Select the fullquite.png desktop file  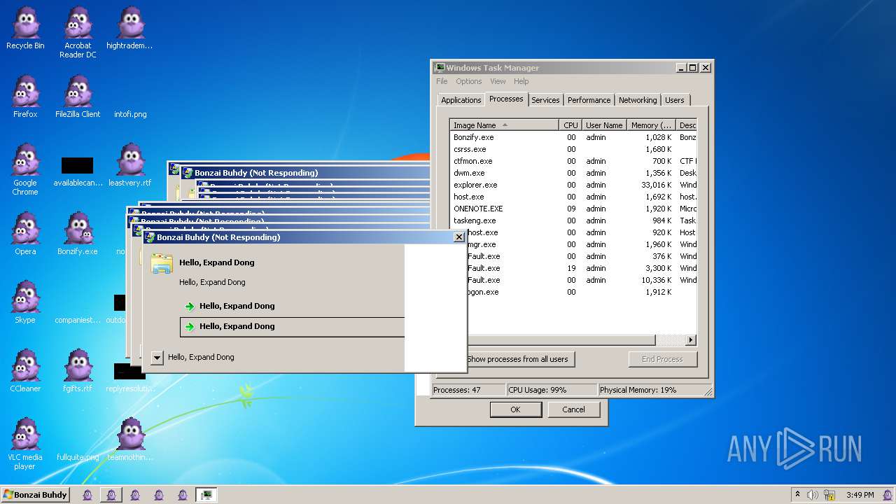[x=78, y=457]
